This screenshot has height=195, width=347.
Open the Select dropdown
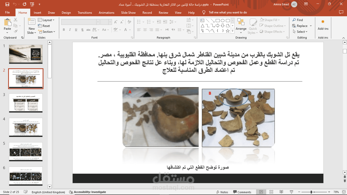[300, 31]
